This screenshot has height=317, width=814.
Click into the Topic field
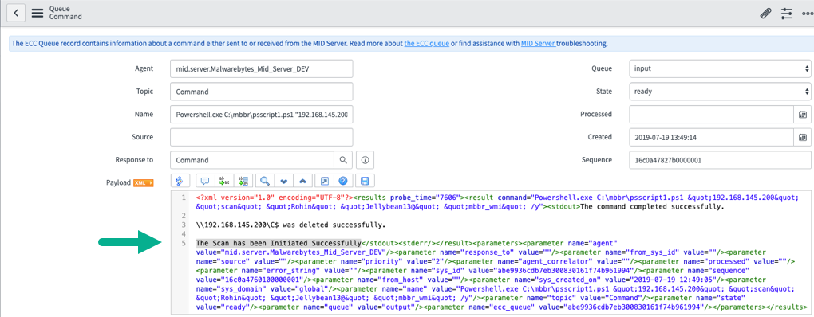pos(261,91)
